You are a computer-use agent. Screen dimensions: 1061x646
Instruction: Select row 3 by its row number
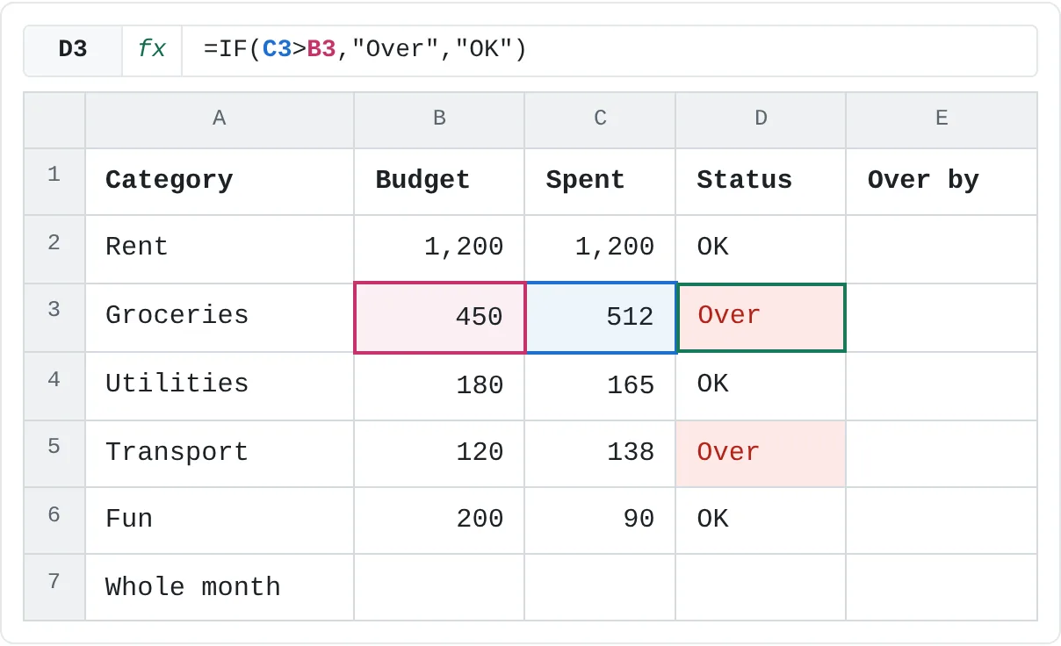tap(54, 317)
